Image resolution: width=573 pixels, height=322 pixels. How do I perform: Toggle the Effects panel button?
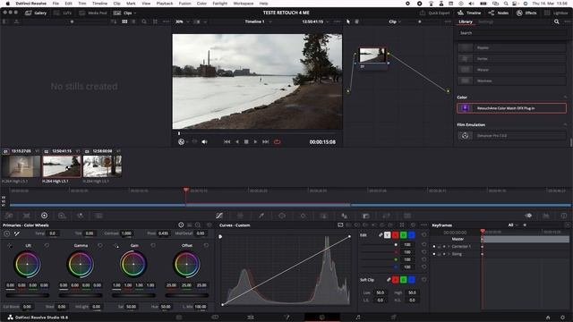(526, 13)
